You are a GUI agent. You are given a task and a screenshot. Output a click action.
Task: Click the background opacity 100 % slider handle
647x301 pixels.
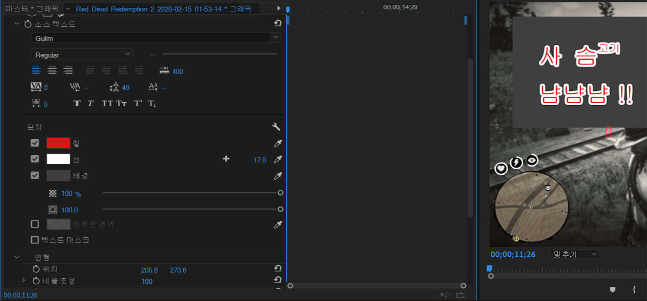point(280,193)
